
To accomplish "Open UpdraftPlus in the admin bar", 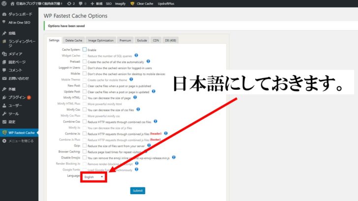I will (166, 3).
